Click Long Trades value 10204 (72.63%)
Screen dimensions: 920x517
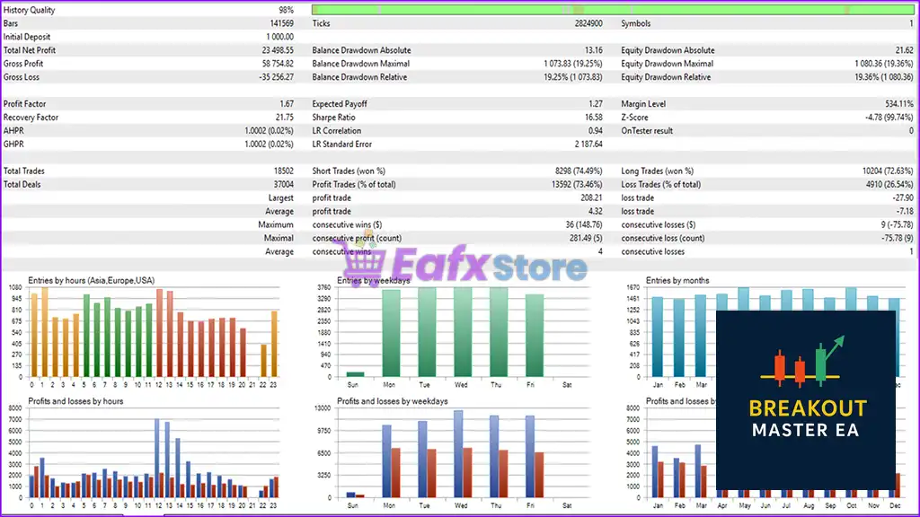point(888,171)
